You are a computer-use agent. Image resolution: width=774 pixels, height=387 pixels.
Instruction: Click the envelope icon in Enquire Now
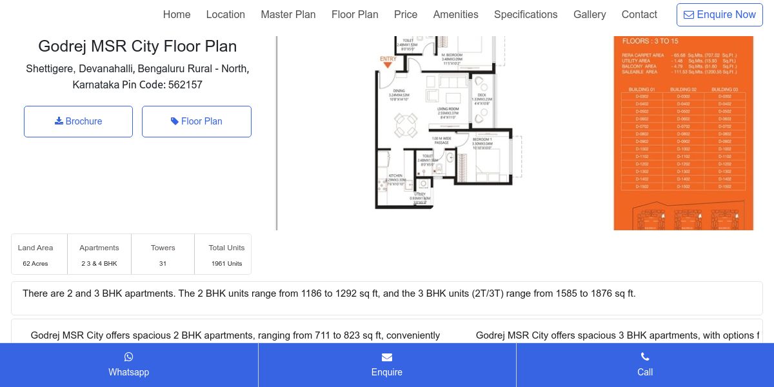tap(689, 14)
